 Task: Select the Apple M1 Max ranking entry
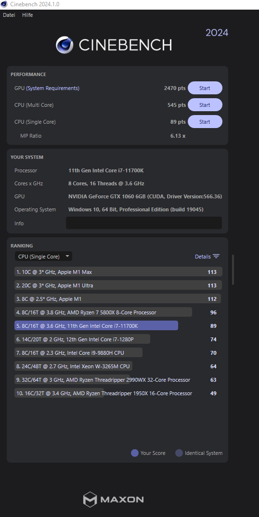coord(118,271)
